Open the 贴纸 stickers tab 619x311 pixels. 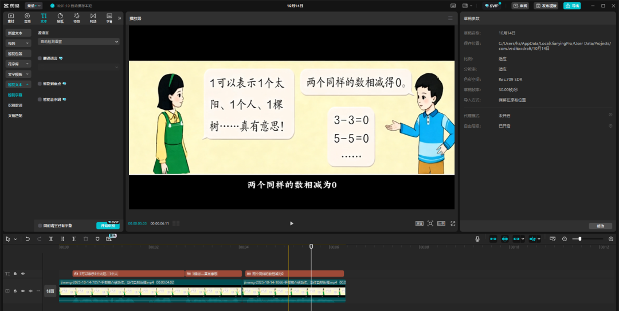coord(60,18)
